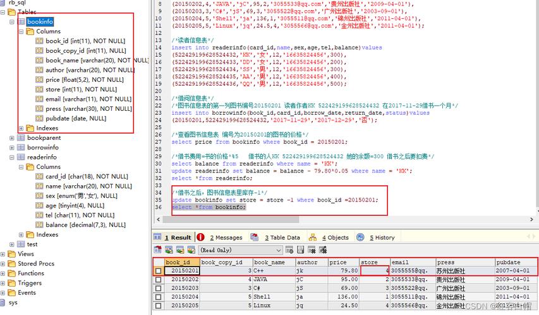Click the Stored Procs folder icon
The height and width of the screenshot is (315, 539).
point(11,263)
